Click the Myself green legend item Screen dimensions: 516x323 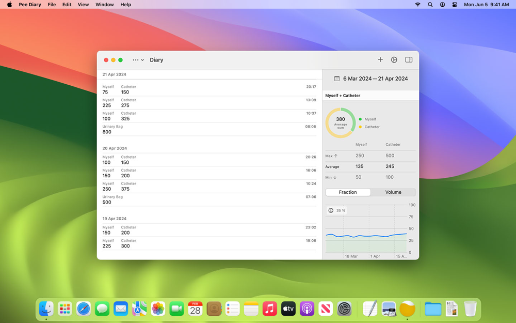[367, 119]
